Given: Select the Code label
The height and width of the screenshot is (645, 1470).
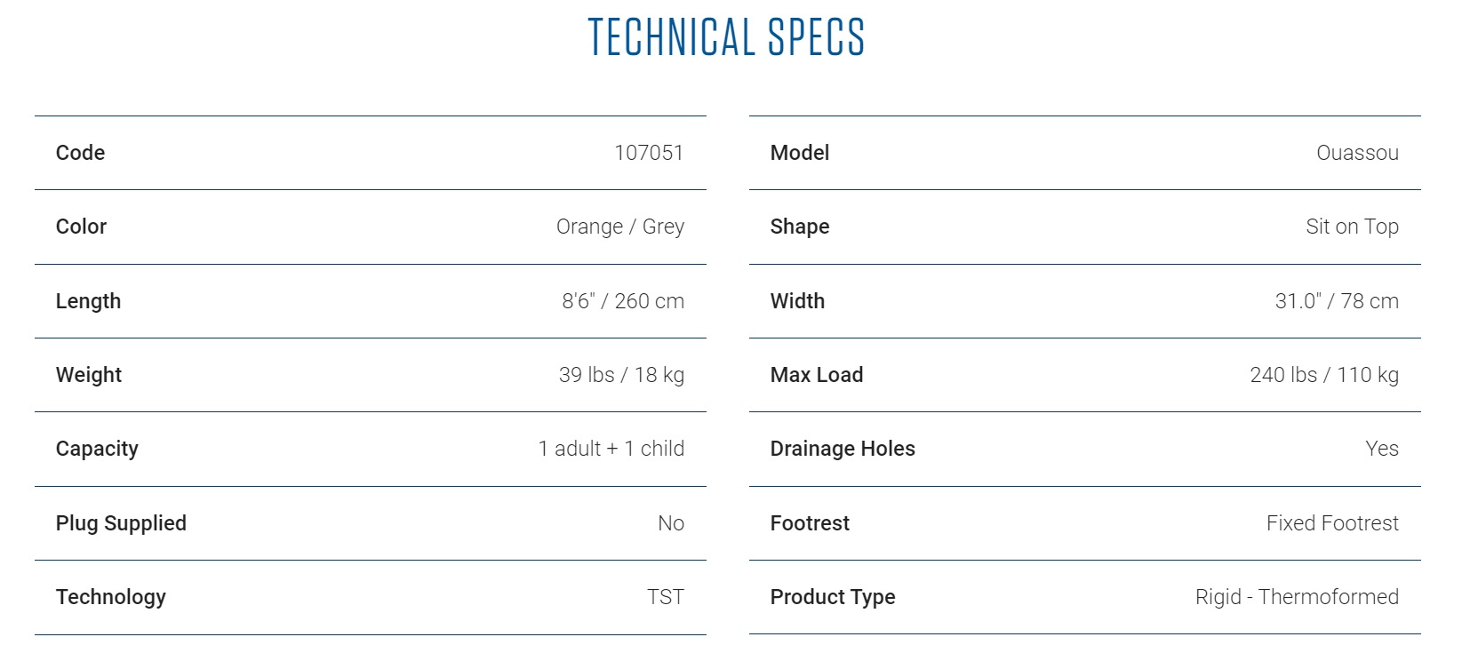Looking at the screenshot, I should point(80,153).
